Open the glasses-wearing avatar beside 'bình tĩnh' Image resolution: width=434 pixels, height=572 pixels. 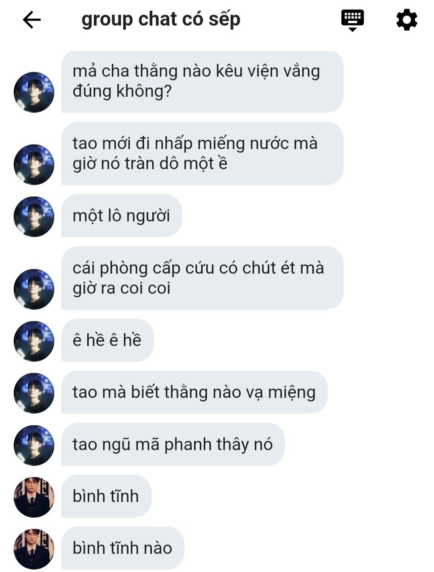[34, 497]
